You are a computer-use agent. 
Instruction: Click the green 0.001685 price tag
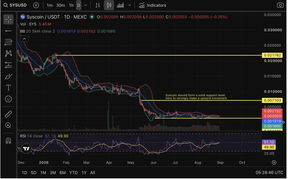click(272, 126)
